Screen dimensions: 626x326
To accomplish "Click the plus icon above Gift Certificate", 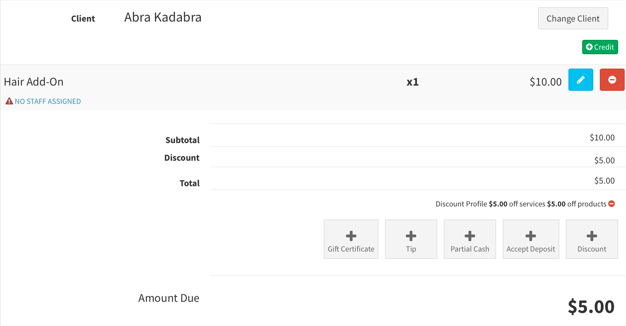I will coord(351,236).
